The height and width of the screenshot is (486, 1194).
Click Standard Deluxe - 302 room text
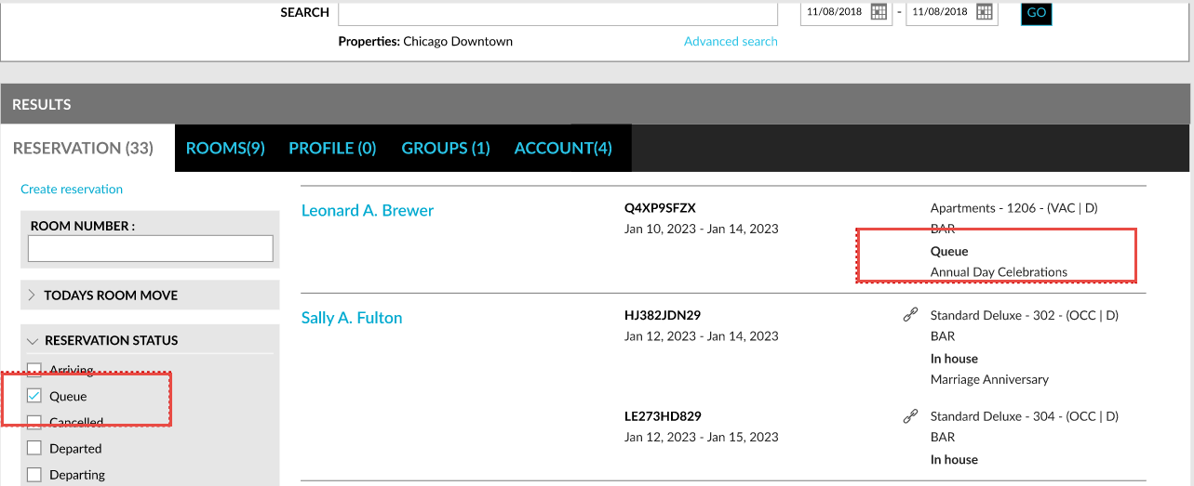pos(1025,315)
